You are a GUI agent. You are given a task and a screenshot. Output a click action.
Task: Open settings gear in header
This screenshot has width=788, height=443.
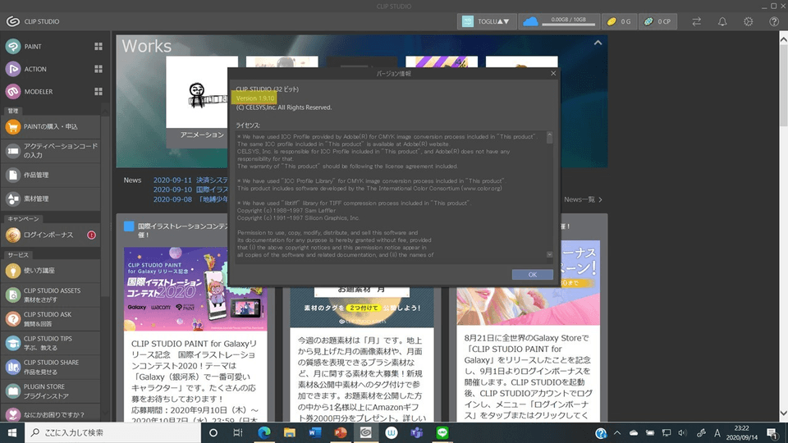pos(749,21)
